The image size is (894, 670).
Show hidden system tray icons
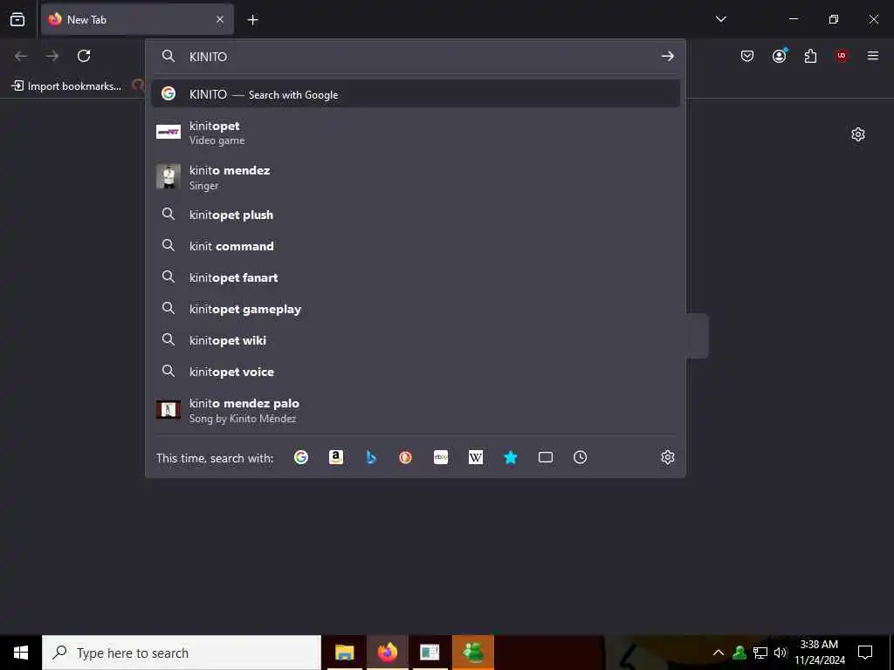719,653
